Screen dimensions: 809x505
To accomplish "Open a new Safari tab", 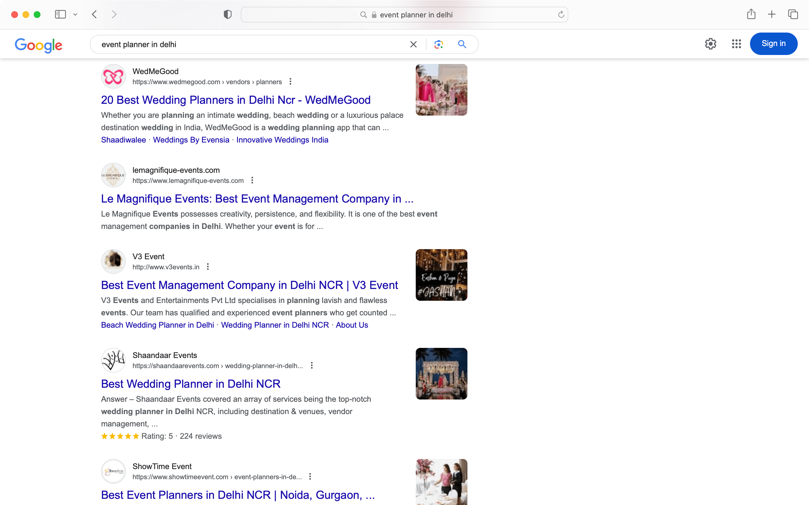I will point(772,14).
